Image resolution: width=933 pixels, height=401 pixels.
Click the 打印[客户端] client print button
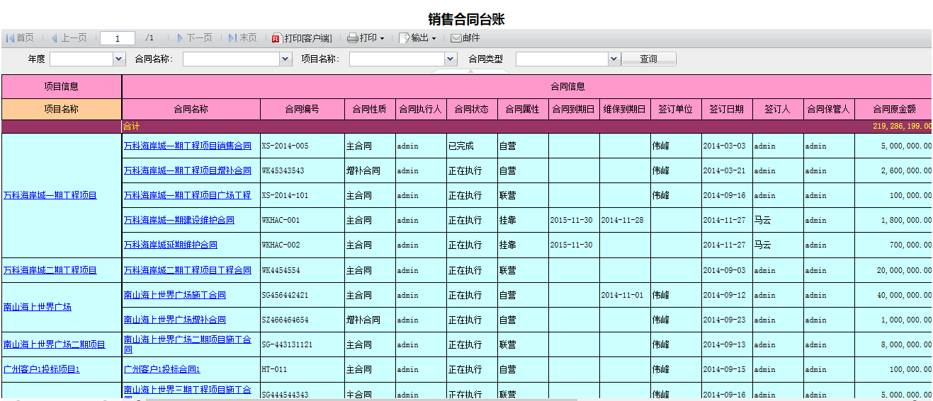pyautogui.click(x=302, y=38)
